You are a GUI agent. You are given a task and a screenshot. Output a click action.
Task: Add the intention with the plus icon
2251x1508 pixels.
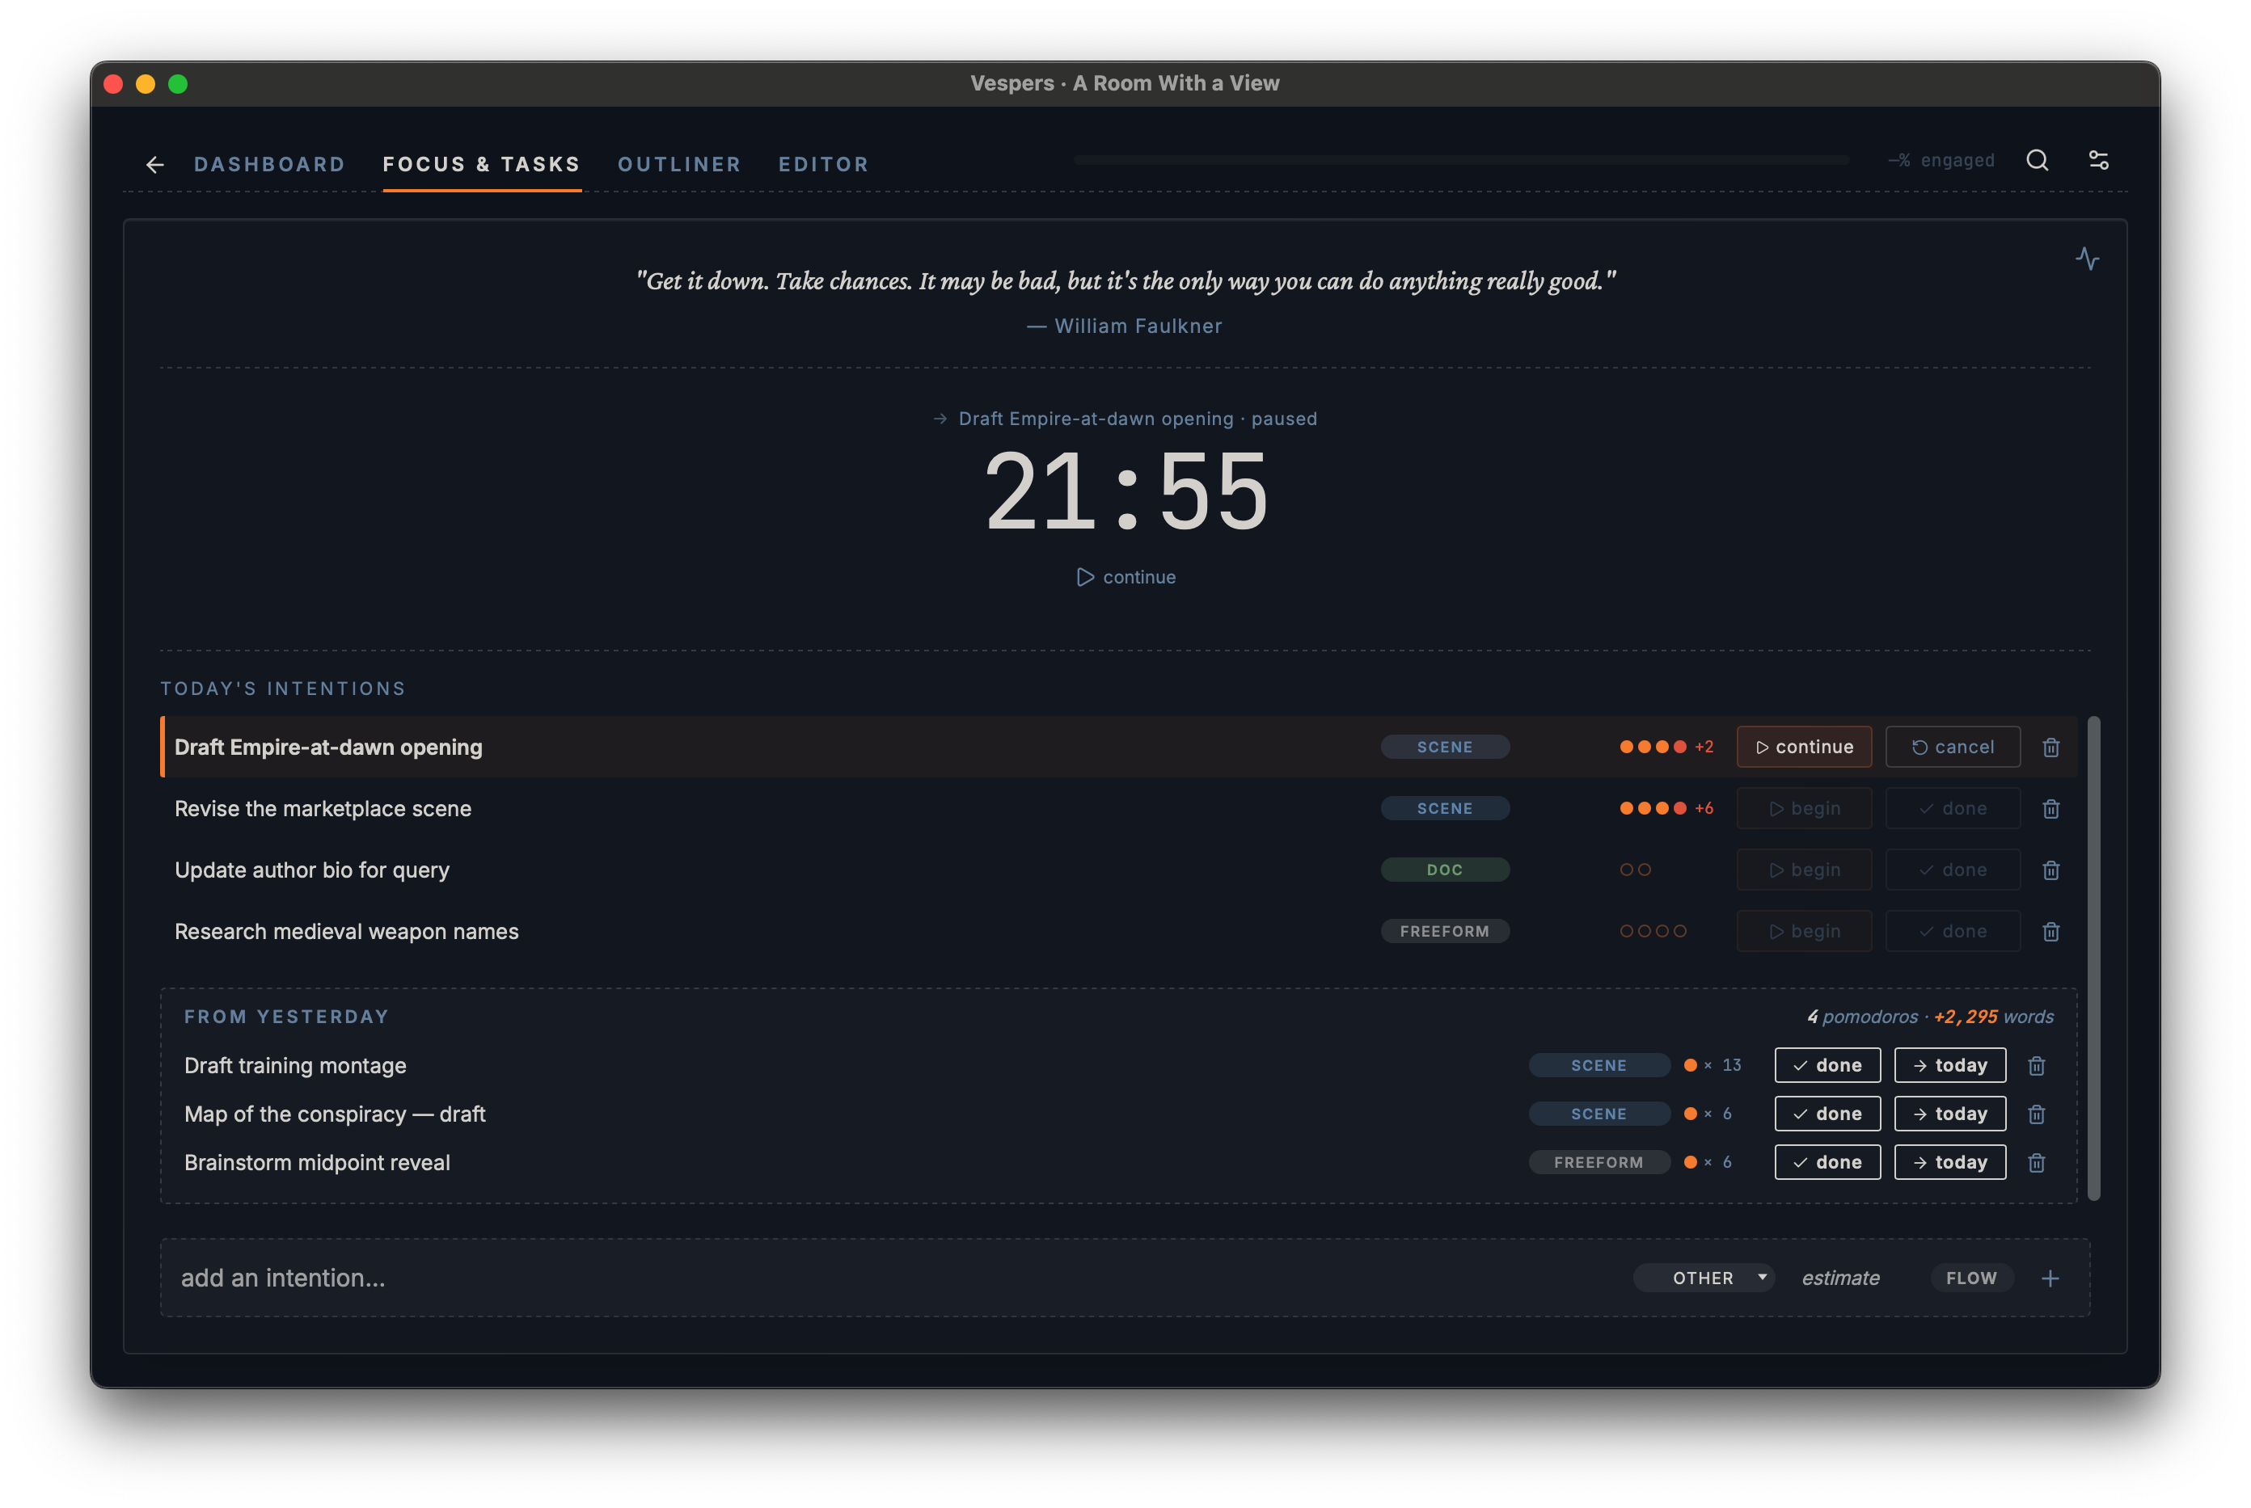pyautogui.click(x=2050, y=1278)
